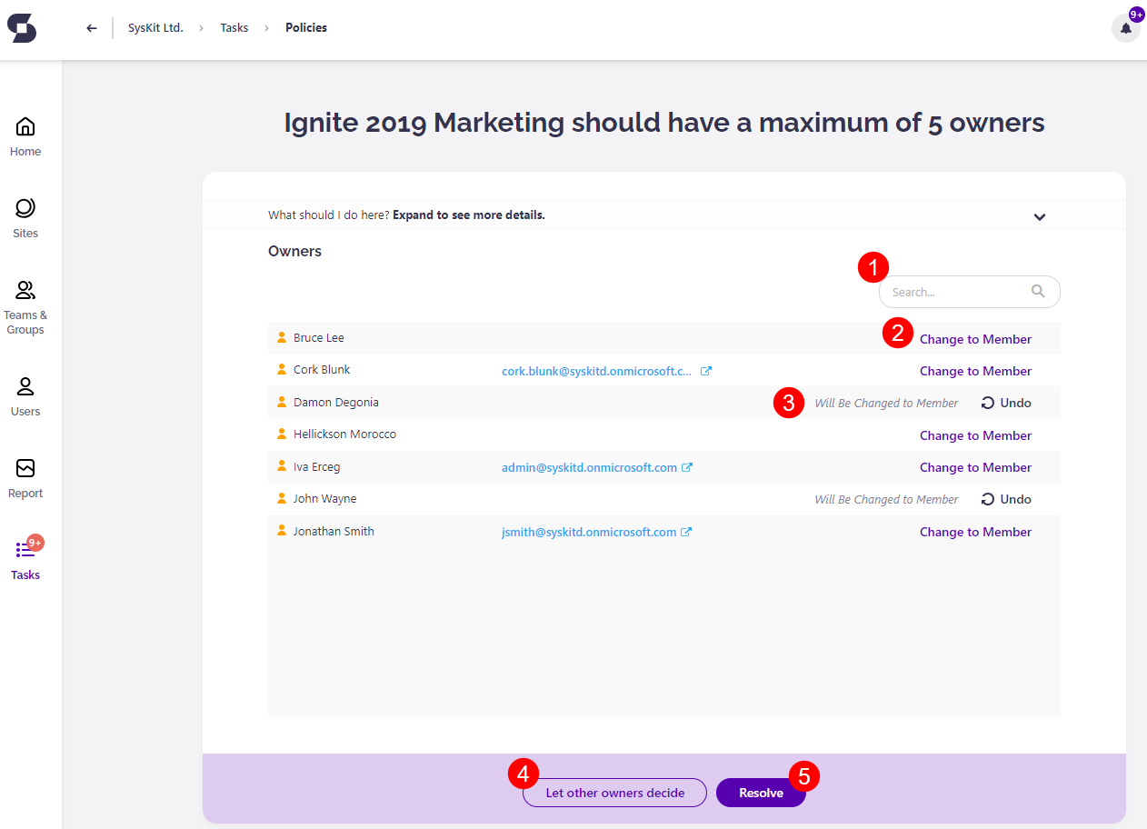Open Sites from the sidebar
The width and height of the screenshot is (1147, 829).
tap(25, 218)
